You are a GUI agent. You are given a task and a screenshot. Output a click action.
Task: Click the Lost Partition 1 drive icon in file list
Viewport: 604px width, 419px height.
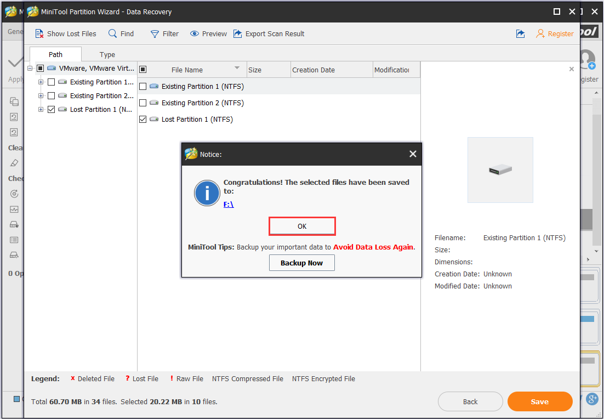coord(154,119)
